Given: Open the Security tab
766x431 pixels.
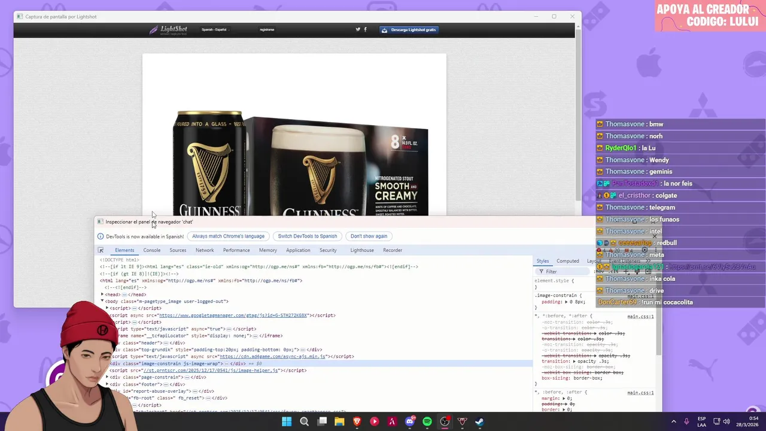Looking at the screenshot, I should pos(328,250).
